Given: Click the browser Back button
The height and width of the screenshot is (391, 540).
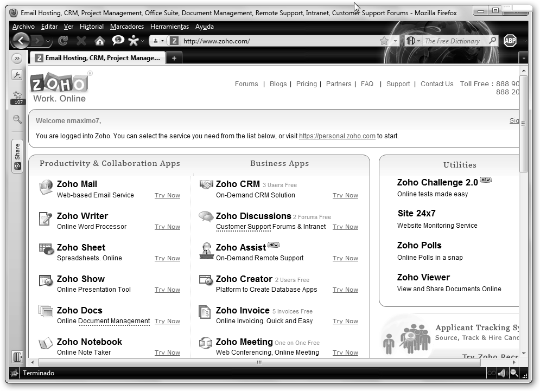Looking at the screenshot, I should tap(21, 41).
